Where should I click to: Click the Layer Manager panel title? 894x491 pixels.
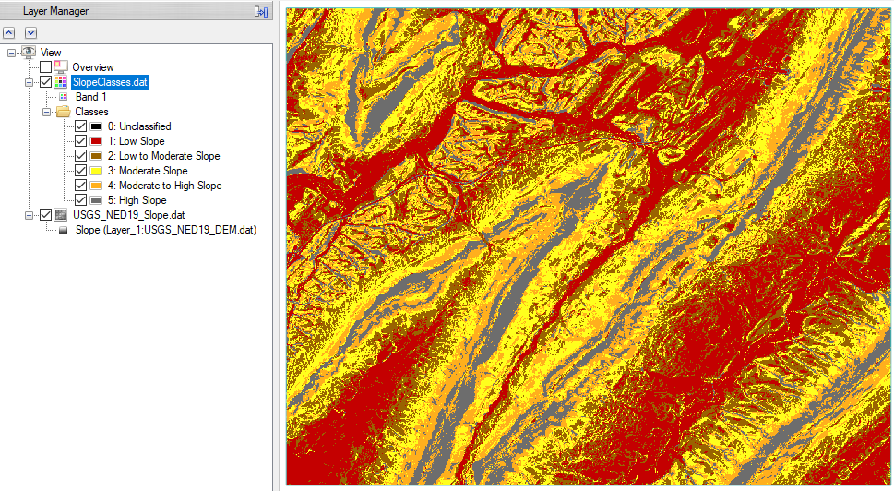pos(55,11)
